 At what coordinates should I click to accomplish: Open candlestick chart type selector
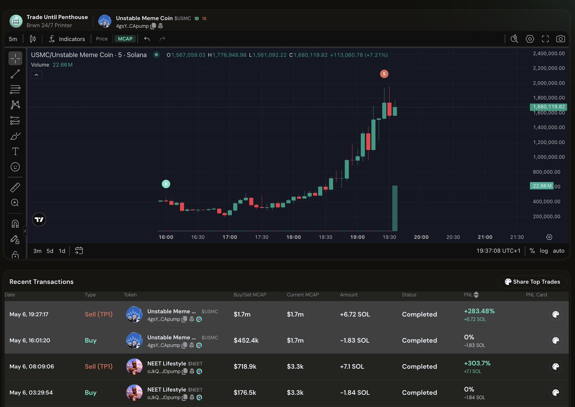coord(33,39)
